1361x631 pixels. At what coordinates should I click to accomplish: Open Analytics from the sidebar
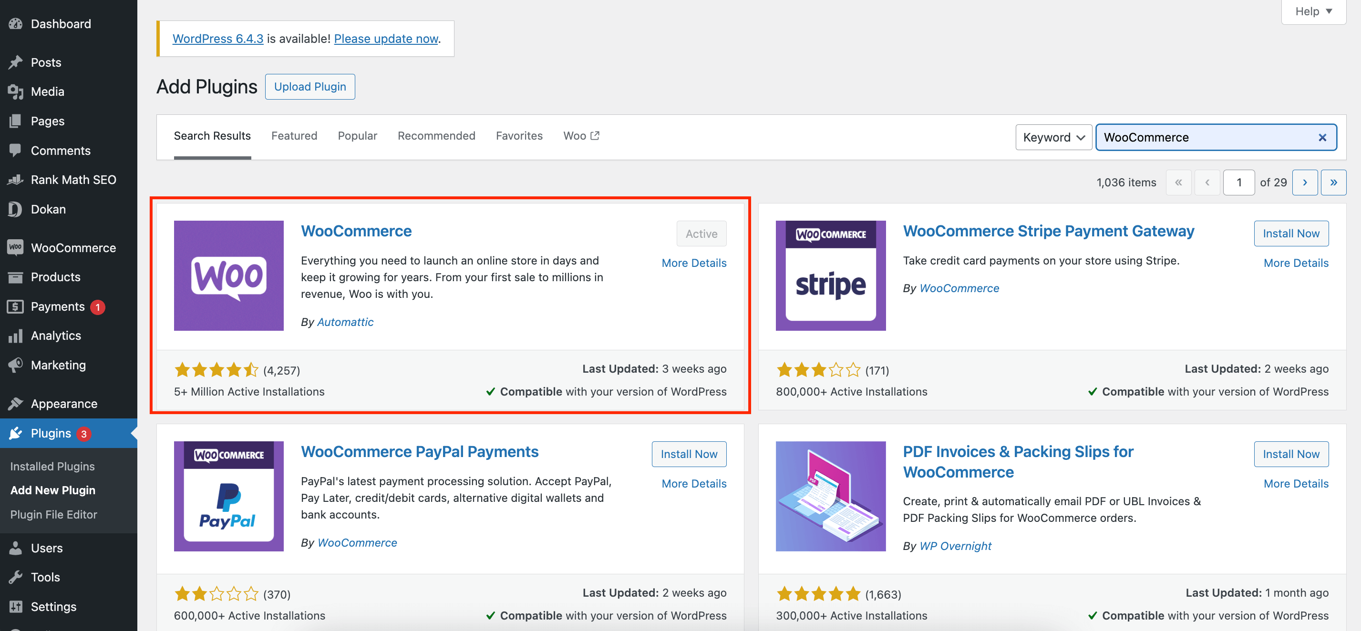pyautogui.click(x=55, y=336)
